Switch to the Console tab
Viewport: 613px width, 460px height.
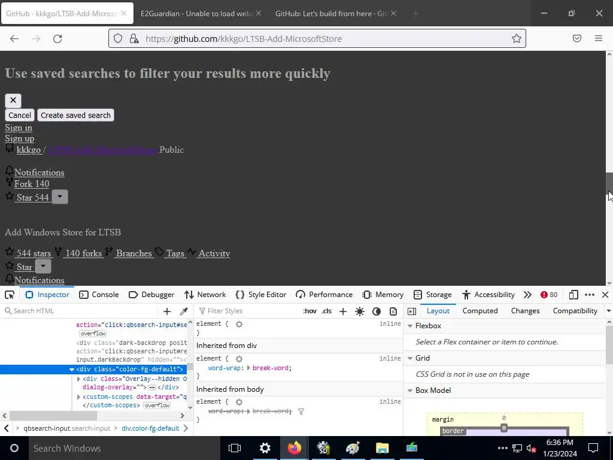click(x=99, y=295)
